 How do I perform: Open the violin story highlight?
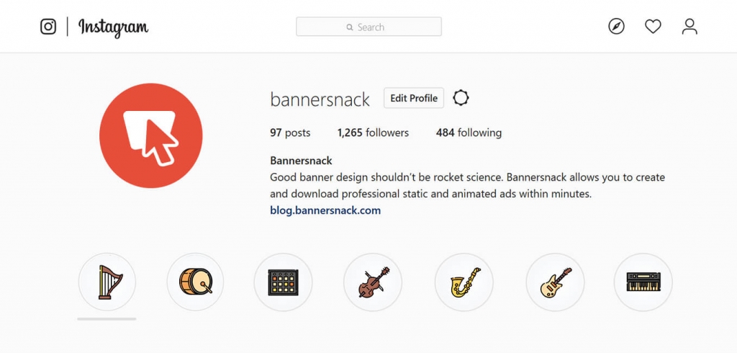tap(373, 282)
